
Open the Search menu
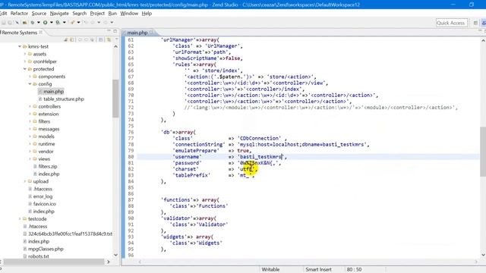79,14
